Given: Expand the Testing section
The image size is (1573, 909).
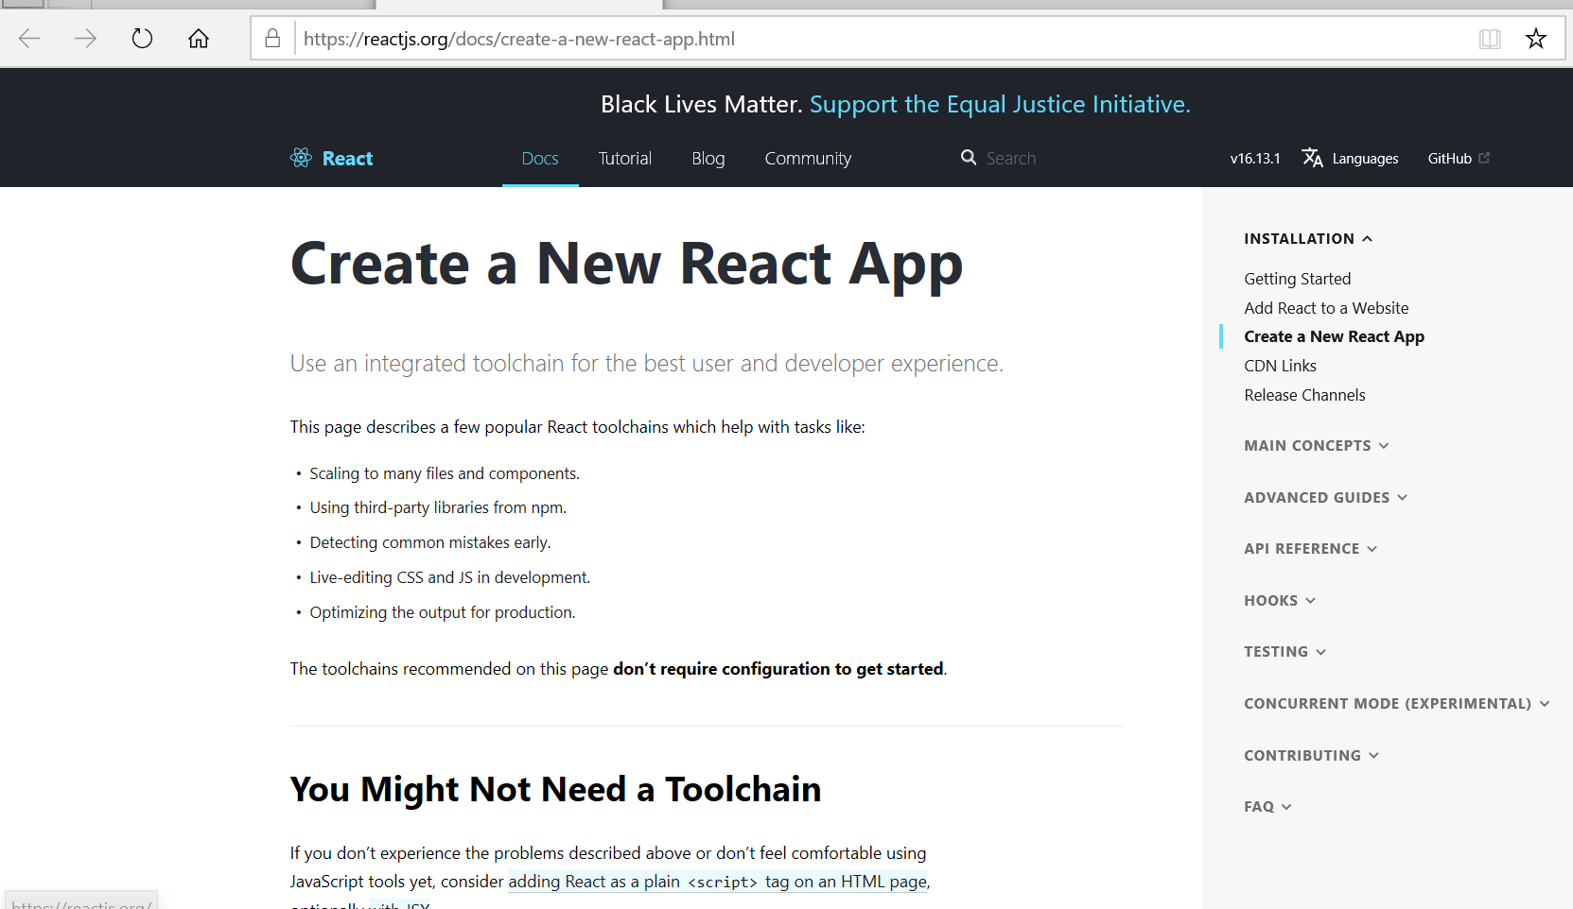Looking at the screenshot, I should [x=1285, y=652].
